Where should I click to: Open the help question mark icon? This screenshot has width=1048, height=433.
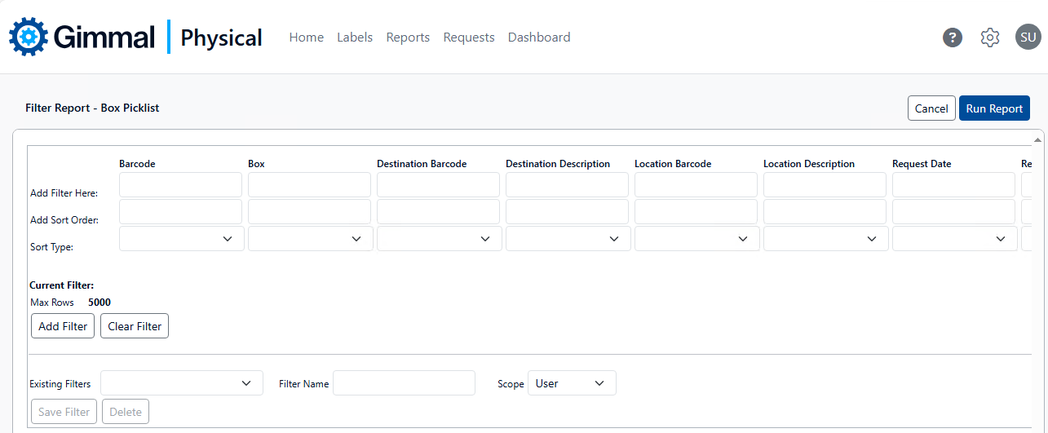[952, 38]
